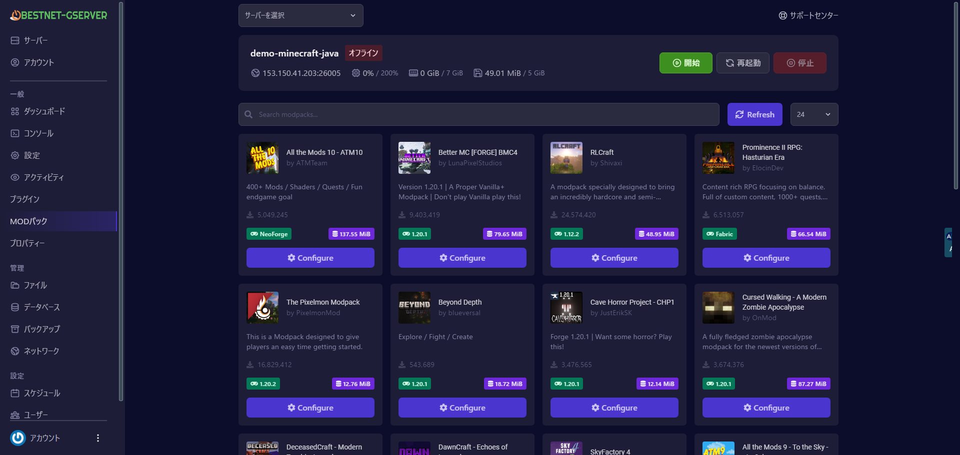
Task: Configure the RLCraft modpack
Action: (614, 258)
